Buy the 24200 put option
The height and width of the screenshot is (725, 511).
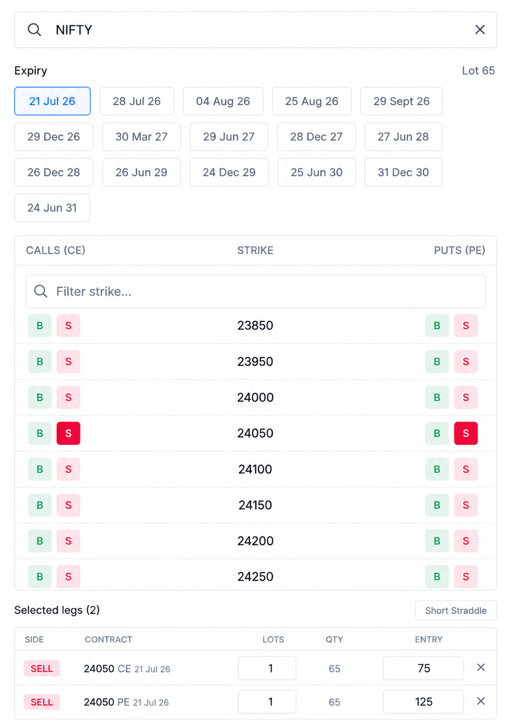click(437, 541)
